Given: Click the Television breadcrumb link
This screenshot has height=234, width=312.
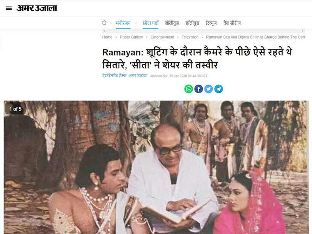Looking at the screenshot, I should click(190, 37).
